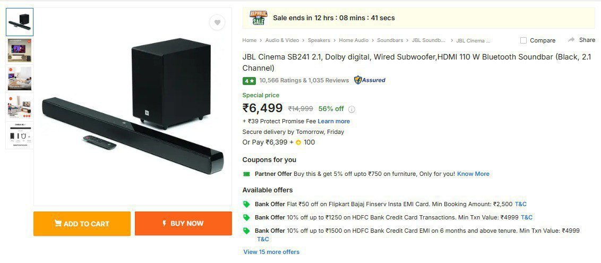The width and height of the screenshot is (601, 263).
Task: Click the Republic Day Sale logo
Action: click(258, 18)
